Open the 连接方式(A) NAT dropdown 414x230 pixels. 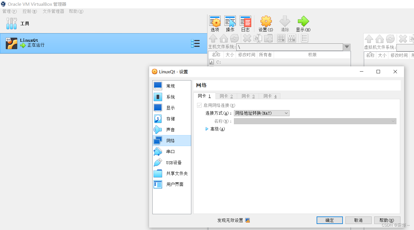[x=261, y=113]
